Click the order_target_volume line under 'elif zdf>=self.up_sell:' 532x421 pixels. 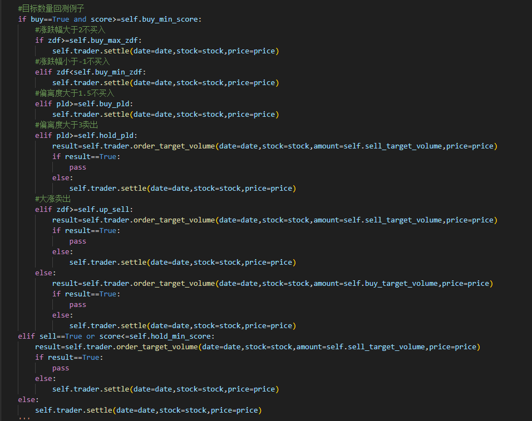click(275, 220)
